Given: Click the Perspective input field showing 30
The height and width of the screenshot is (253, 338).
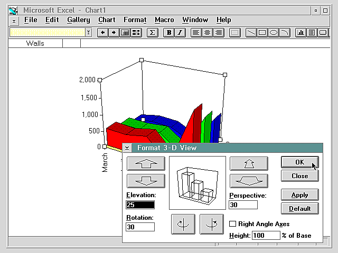Looking at the screenshot, I should [243, 205].
